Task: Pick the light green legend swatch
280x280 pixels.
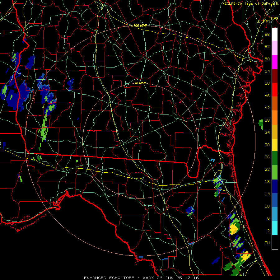Action: coord(275,172)
